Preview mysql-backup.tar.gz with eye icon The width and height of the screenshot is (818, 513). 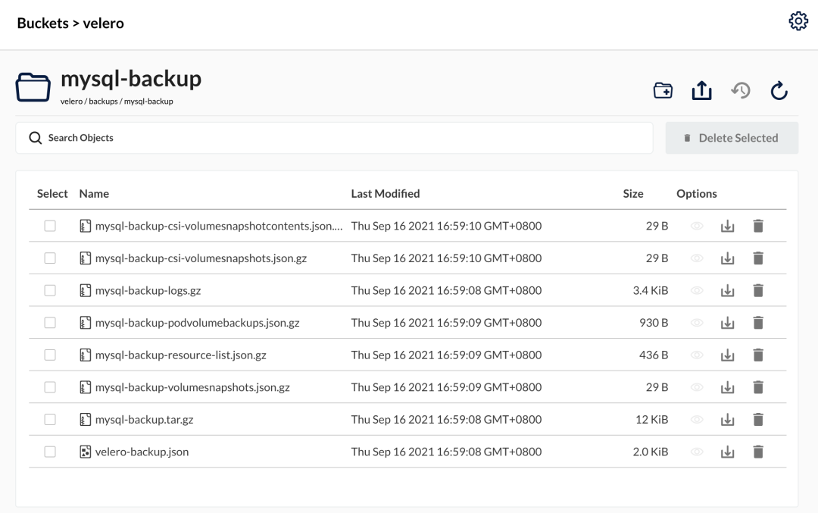697,420
